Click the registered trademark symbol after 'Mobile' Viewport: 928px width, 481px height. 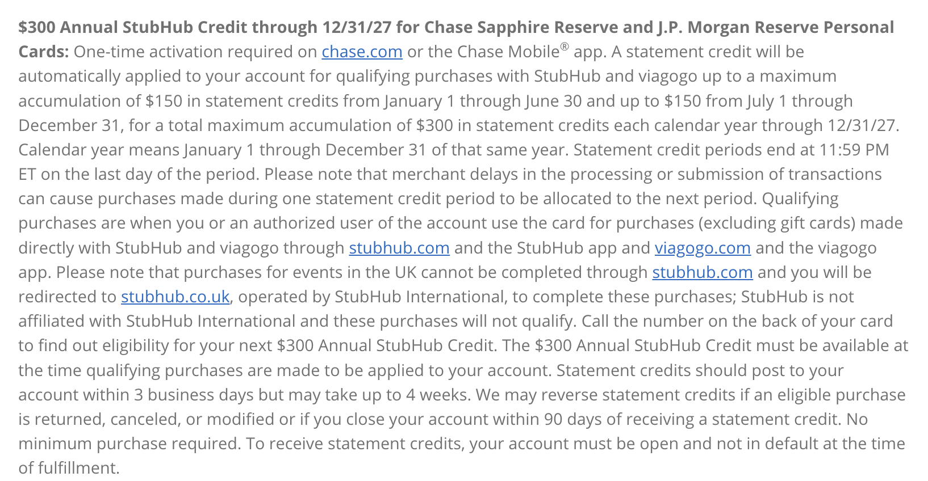tap(564, 47)
